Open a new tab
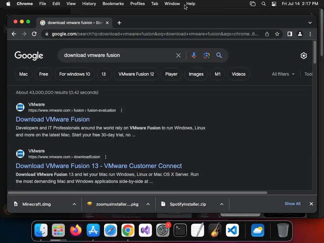This screenshot has height=243, width=324. tap(119, 23)
